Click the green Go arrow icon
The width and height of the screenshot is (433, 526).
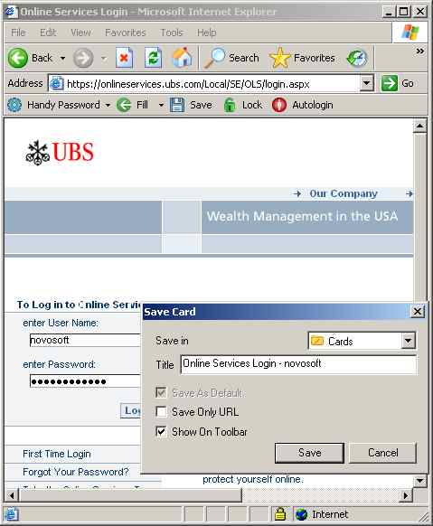click(389, 83)
